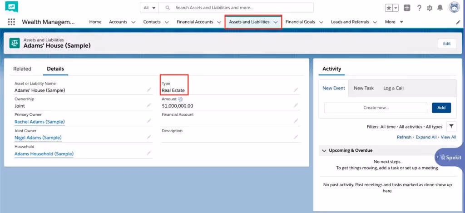Open the Favorites star icon
The height and width of the screenshot is (213, 465).
389,8
